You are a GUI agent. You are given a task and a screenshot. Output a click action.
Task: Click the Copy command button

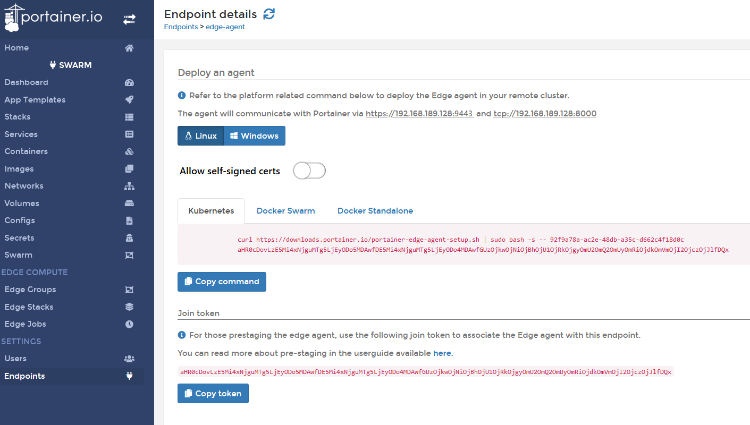point(222,282)
